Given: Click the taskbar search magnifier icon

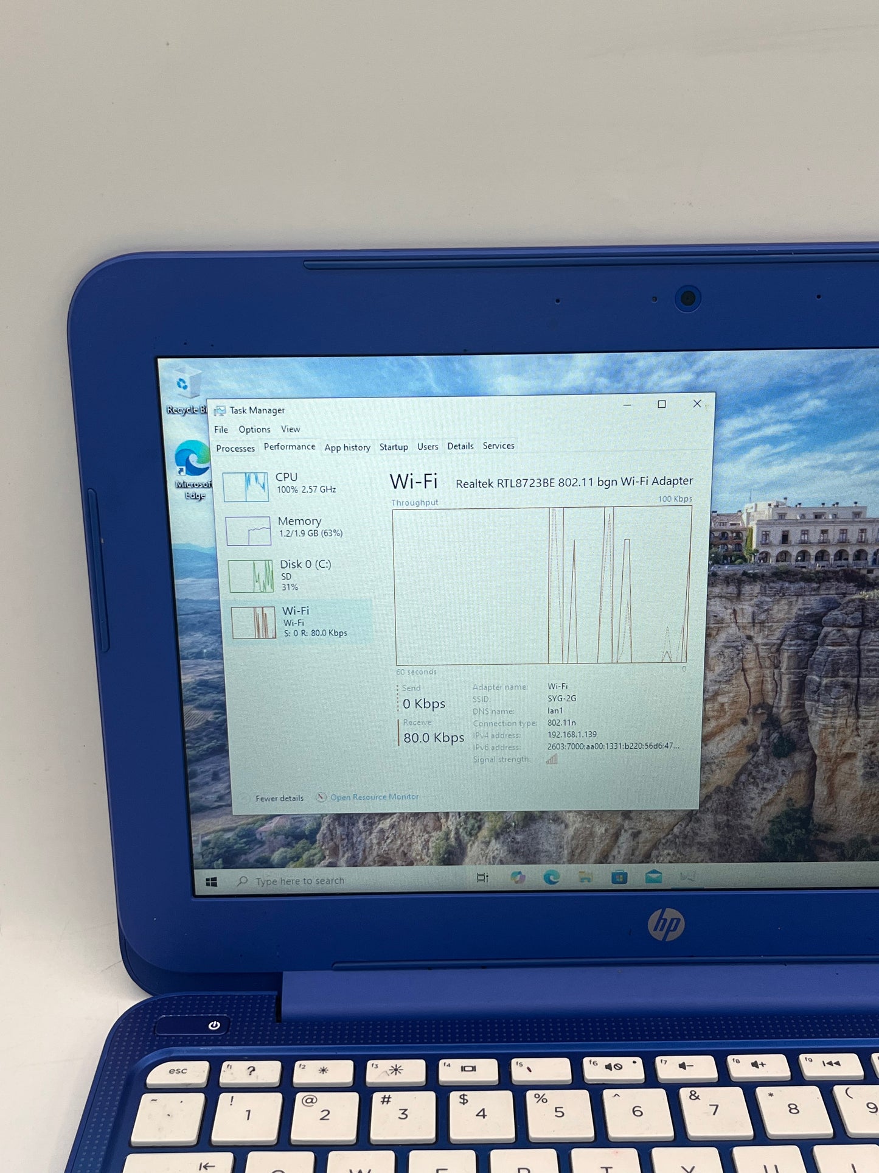Looking at the screenshot, I should (x=243, y=881).
